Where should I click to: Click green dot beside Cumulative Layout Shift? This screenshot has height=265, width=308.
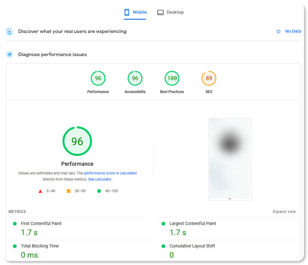pos(163,246)
